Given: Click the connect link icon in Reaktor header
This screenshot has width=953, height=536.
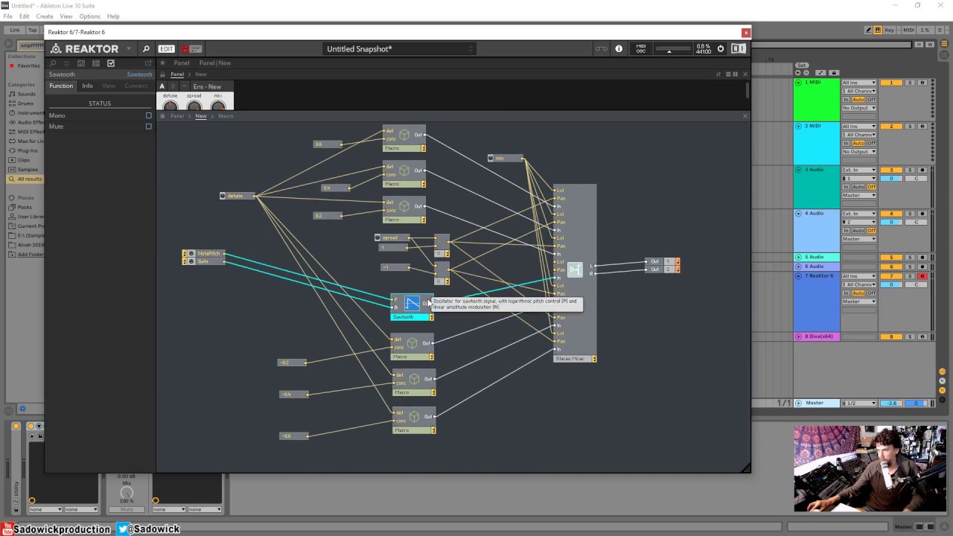Looking at the screenshot, I should pos(601,49).
